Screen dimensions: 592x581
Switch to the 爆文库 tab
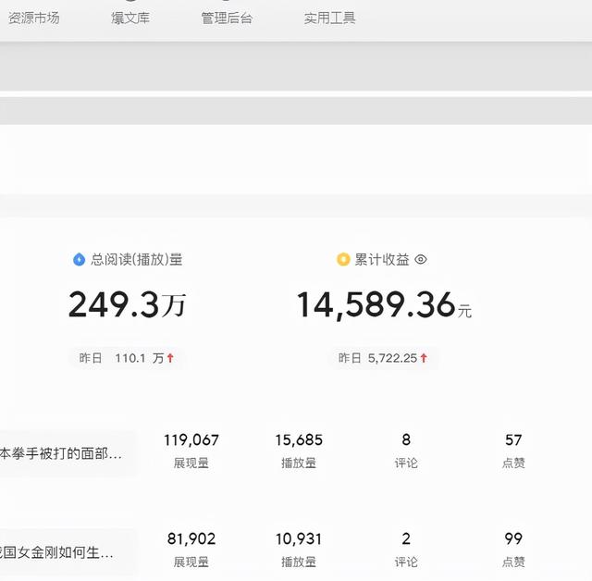coord(130,18)
